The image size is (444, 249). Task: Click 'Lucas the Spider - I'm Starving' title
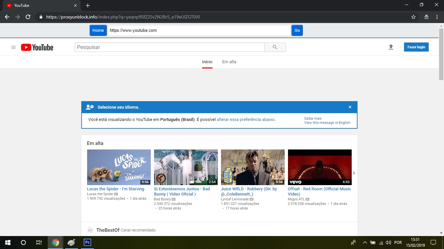(x=116, y=189)
